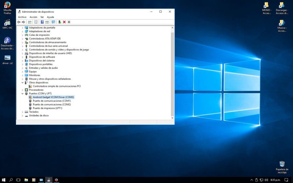Click the device tree scroll down arrow

click(x=172, y=118)
